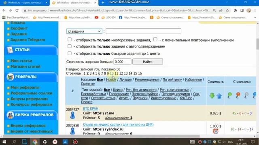Viewport: 259px width, 145px height.
Task: Click the orange pin statistics icon
Action: [238, 95]
